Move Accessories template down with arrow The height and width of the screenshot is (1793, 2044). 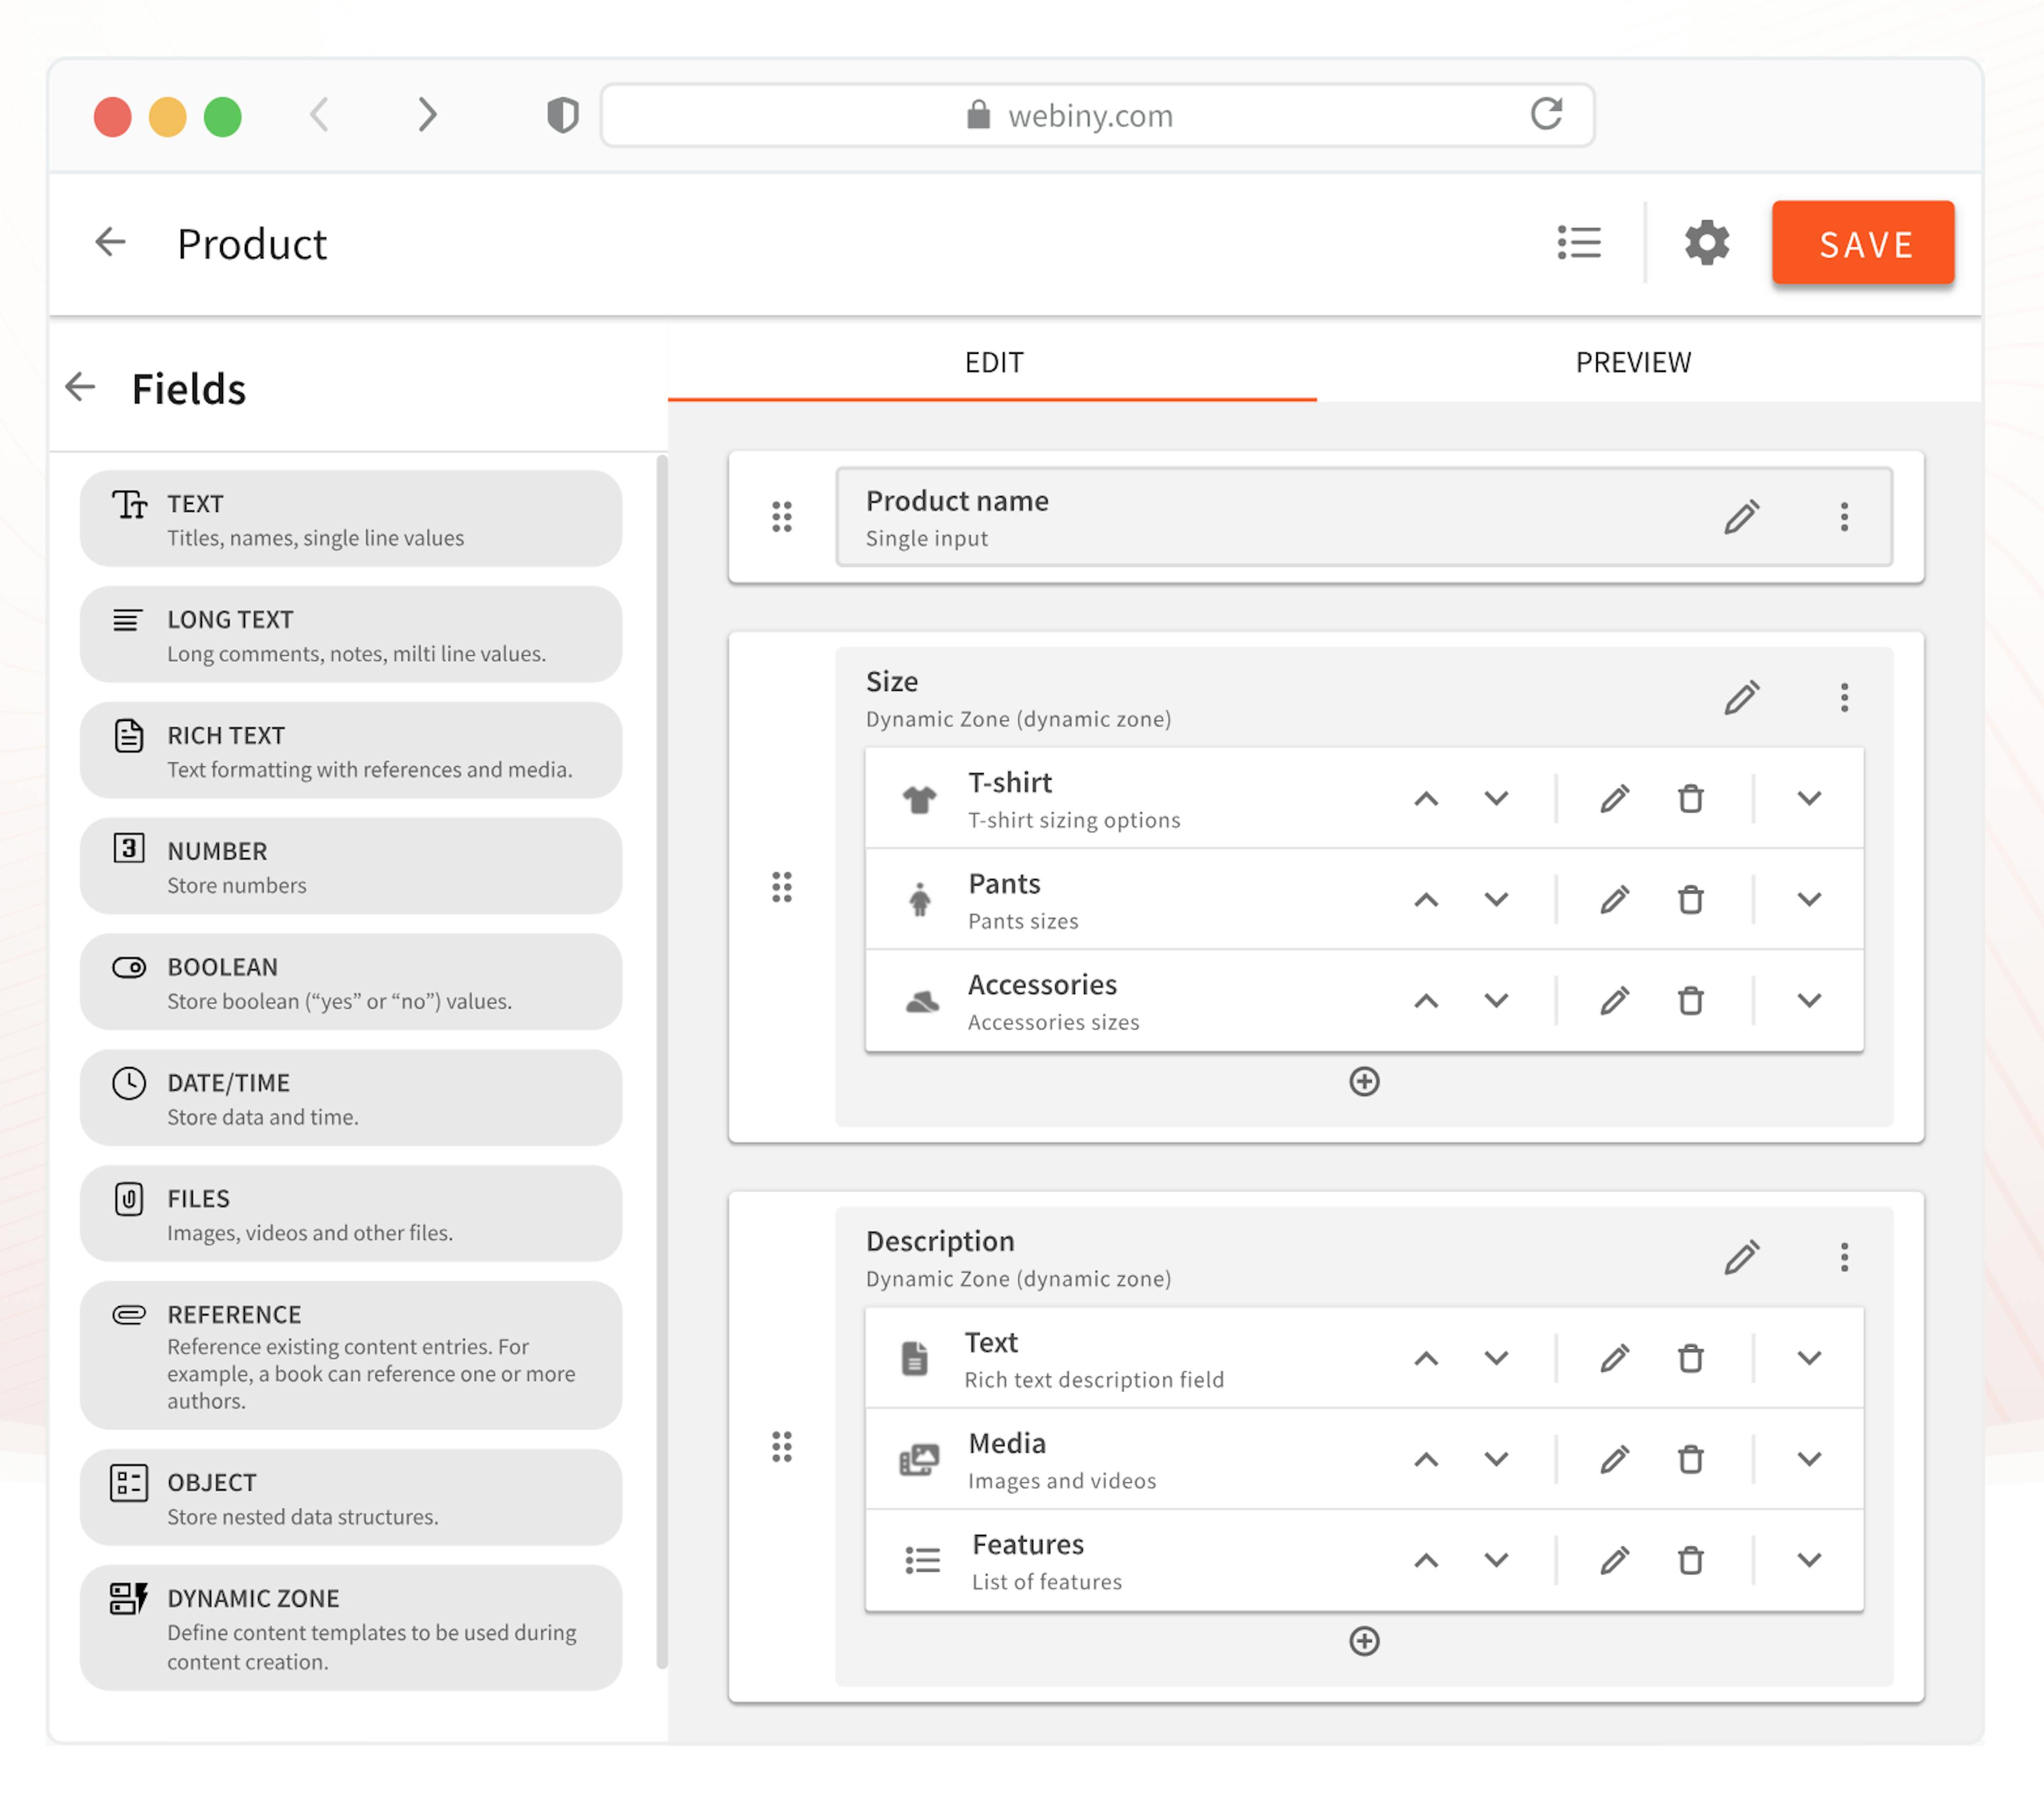(x=1496, y=1001)
